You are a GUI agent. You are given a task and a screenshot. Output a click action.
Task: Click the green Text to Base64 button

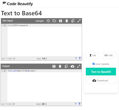tap(101, 71)
